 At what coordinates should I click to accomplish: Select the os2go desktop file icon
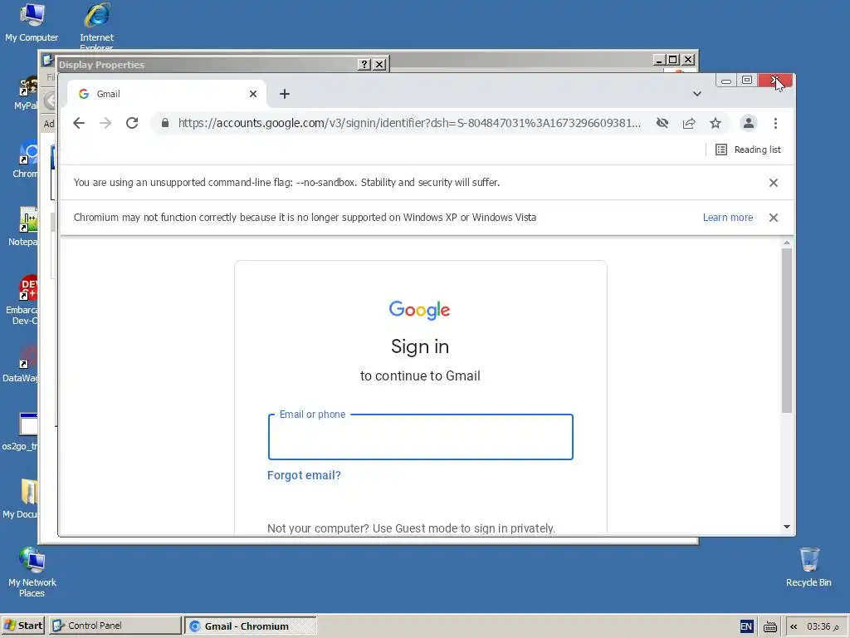coord(20,432)
